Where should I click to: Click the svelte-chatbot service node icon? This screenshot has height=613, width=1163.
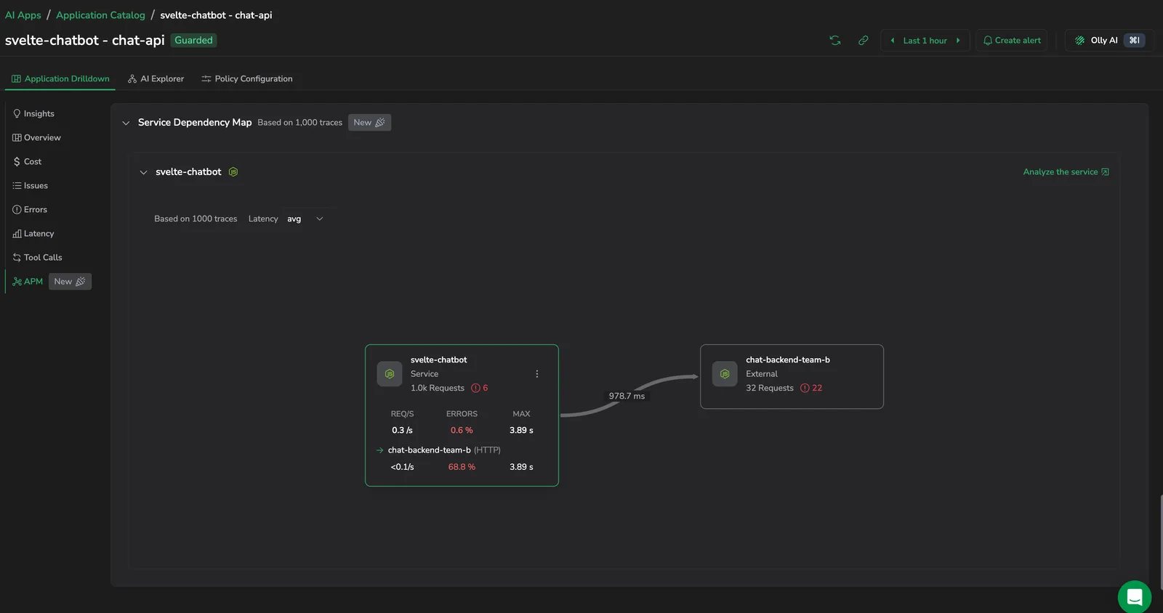click(390, 374)
